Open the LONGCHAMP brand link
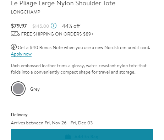The width and height of the screenshot is (164, 140). point(26,12)
